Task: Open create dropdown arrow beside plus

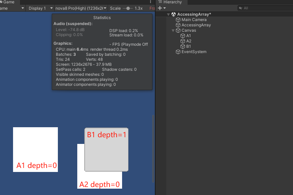Action: pos(165,8)
